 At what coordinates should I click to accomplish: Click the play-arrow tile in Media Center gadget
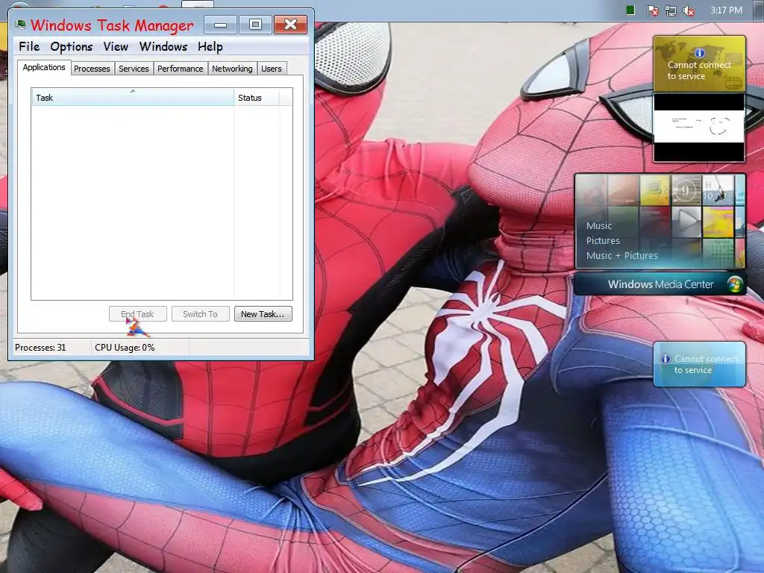coord(686,222)
